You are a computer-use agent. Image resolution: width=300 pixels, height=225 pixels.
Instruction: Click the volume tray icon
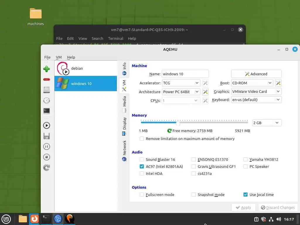pos(279,219)
